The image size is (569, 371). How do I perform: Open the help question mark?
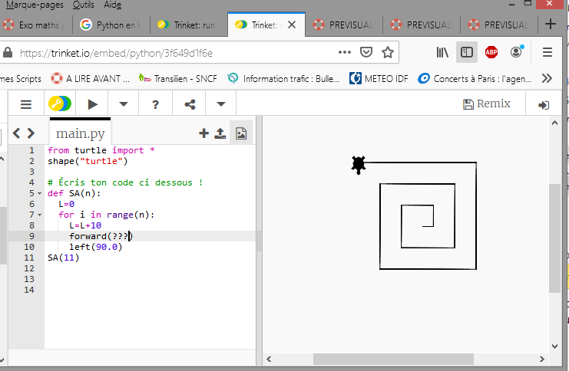coord(156,104)
